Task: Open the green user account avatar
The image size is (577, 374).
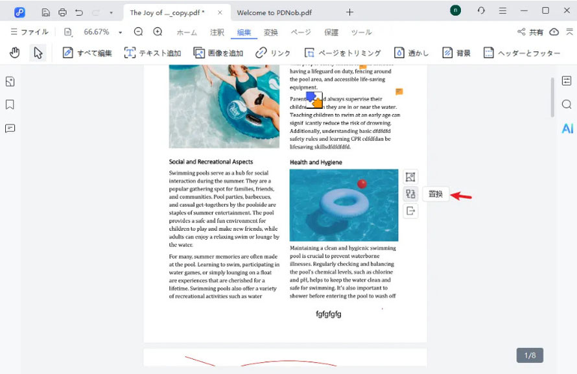Action: (455, 10)
